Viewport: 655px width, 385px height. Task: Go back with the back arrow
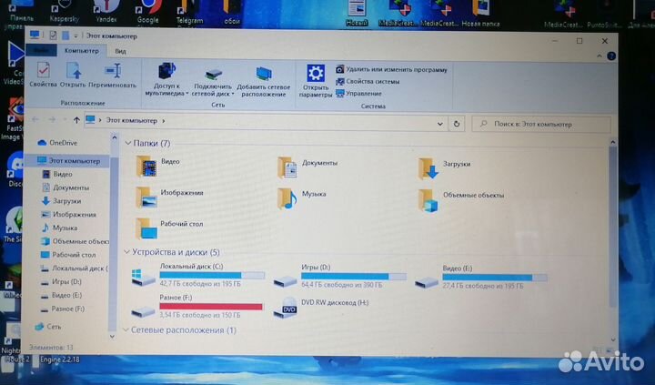click(x=35, y=120)
